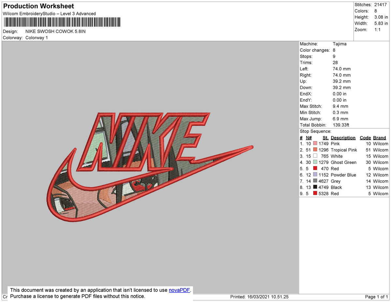Select the Tropical Pink thread swatch
The image size is (391, 302).
coord(315,150)
